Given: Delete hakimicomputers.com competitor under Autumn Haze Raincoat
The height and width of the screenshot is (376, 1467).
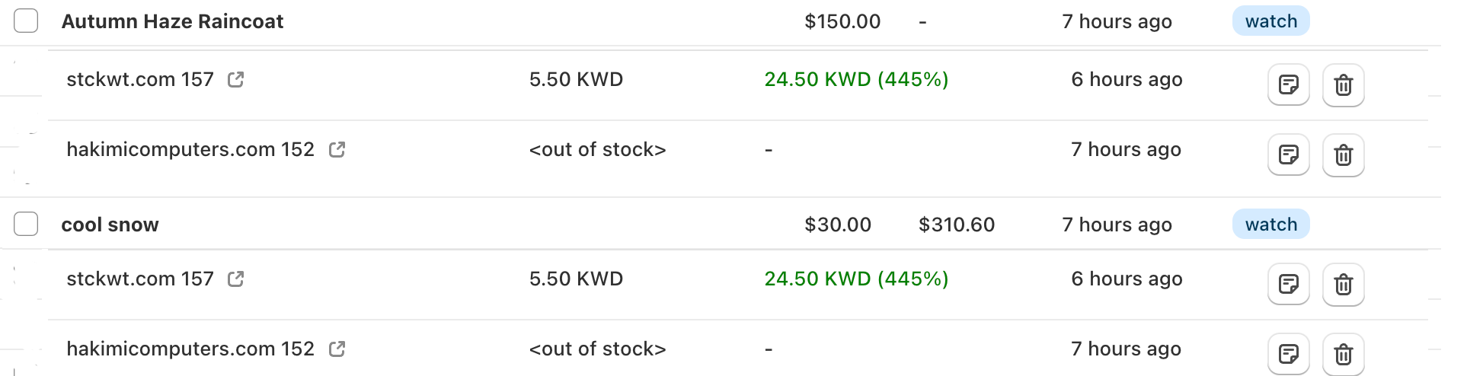Looking at the screenshot, I should [1343, 155].
